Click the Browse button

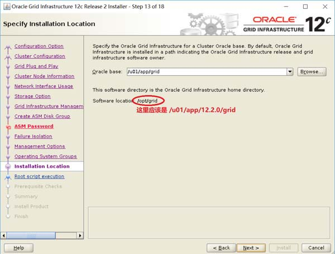(x=312, y=72)
